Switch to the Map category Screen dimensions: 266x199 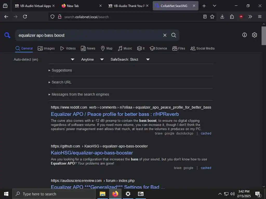107,48
